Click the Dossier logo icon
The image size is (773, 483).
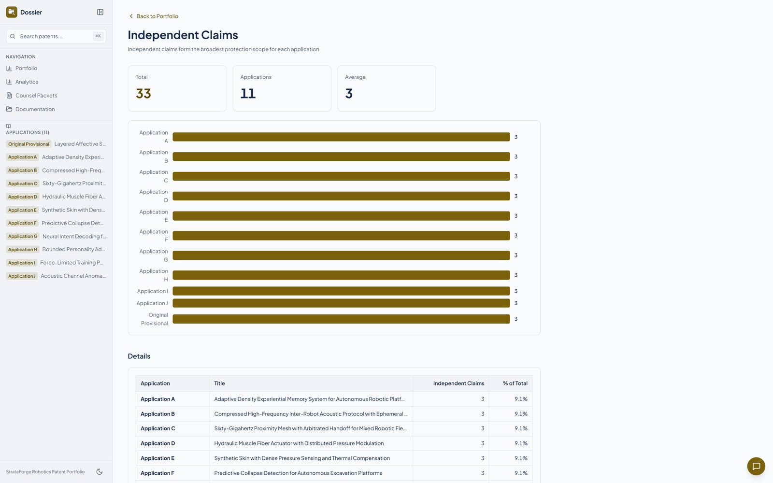click(12, 12)
